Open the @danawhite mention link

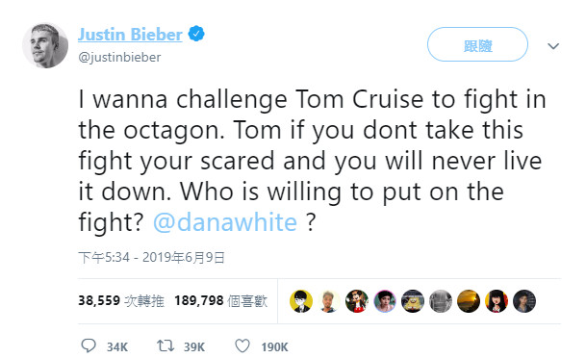(225, 222)
